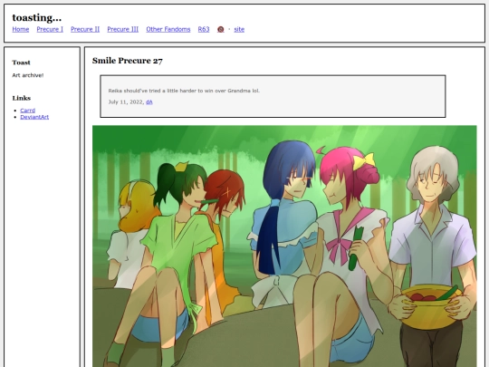Image resolution: width=489 pixels, height=367 pixels.
Task: Follow the site link in the header
Action: point(239,29)
